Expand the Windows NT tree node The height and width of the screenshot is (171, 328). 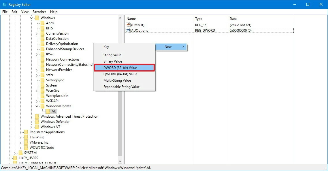pyautogui.click(x=31, y=127)
